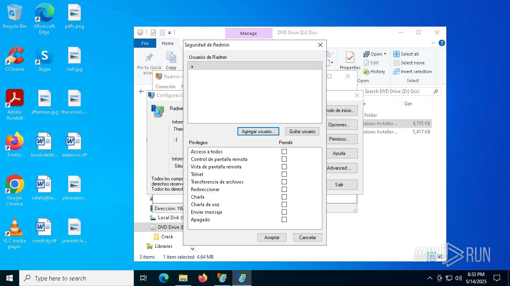Viewport: 510px width, 286px height.
Task: Select Libraries in navigation pane
Action: (x=160, y=246)
